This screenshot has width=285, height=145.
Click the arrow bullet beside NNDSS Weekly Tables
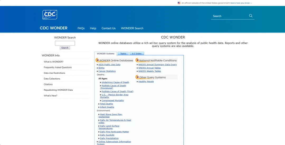[x=137, y=71]
